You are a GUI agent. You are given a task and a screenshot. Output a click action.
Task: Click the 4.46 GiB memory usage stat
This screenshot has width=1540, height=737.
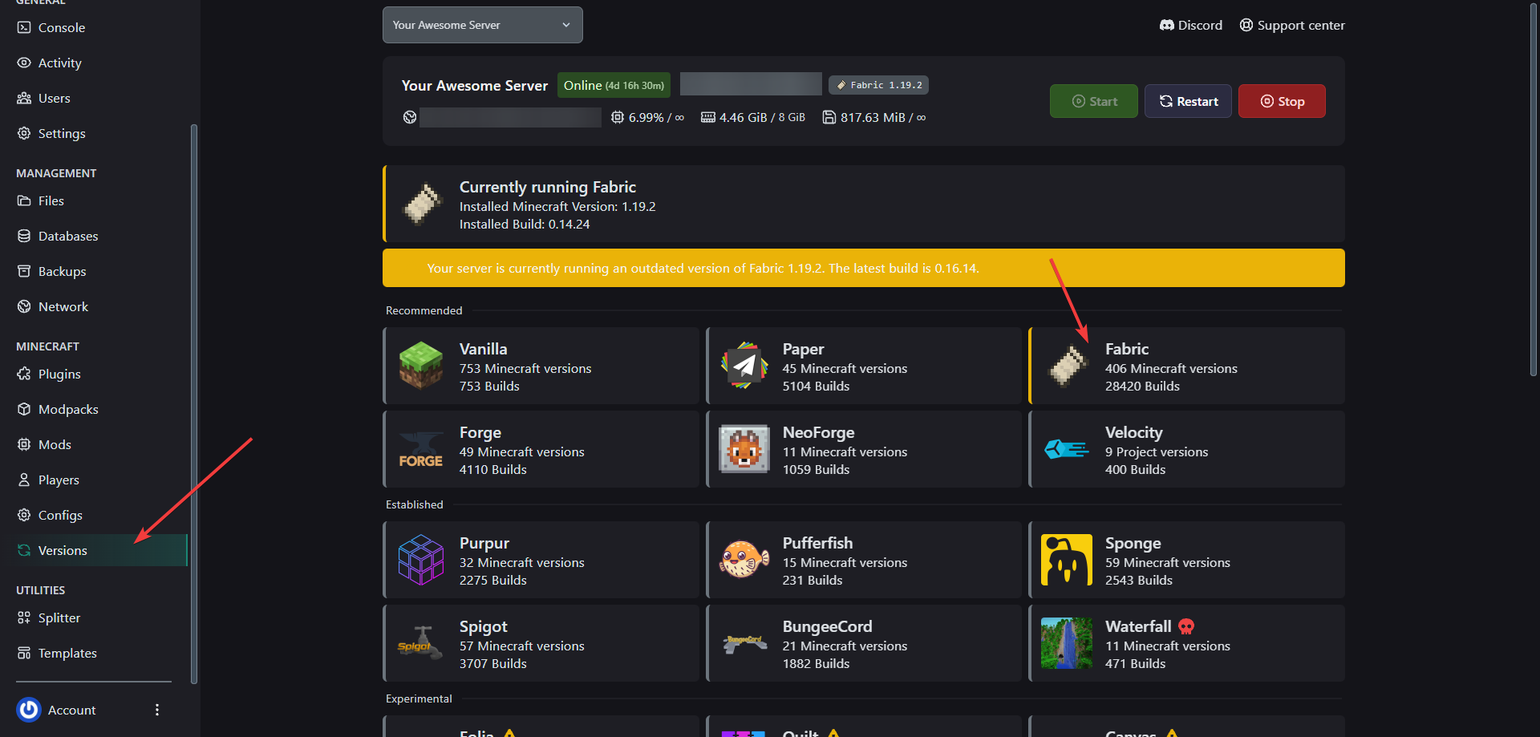pyautogui.click(x=753, y=117)
